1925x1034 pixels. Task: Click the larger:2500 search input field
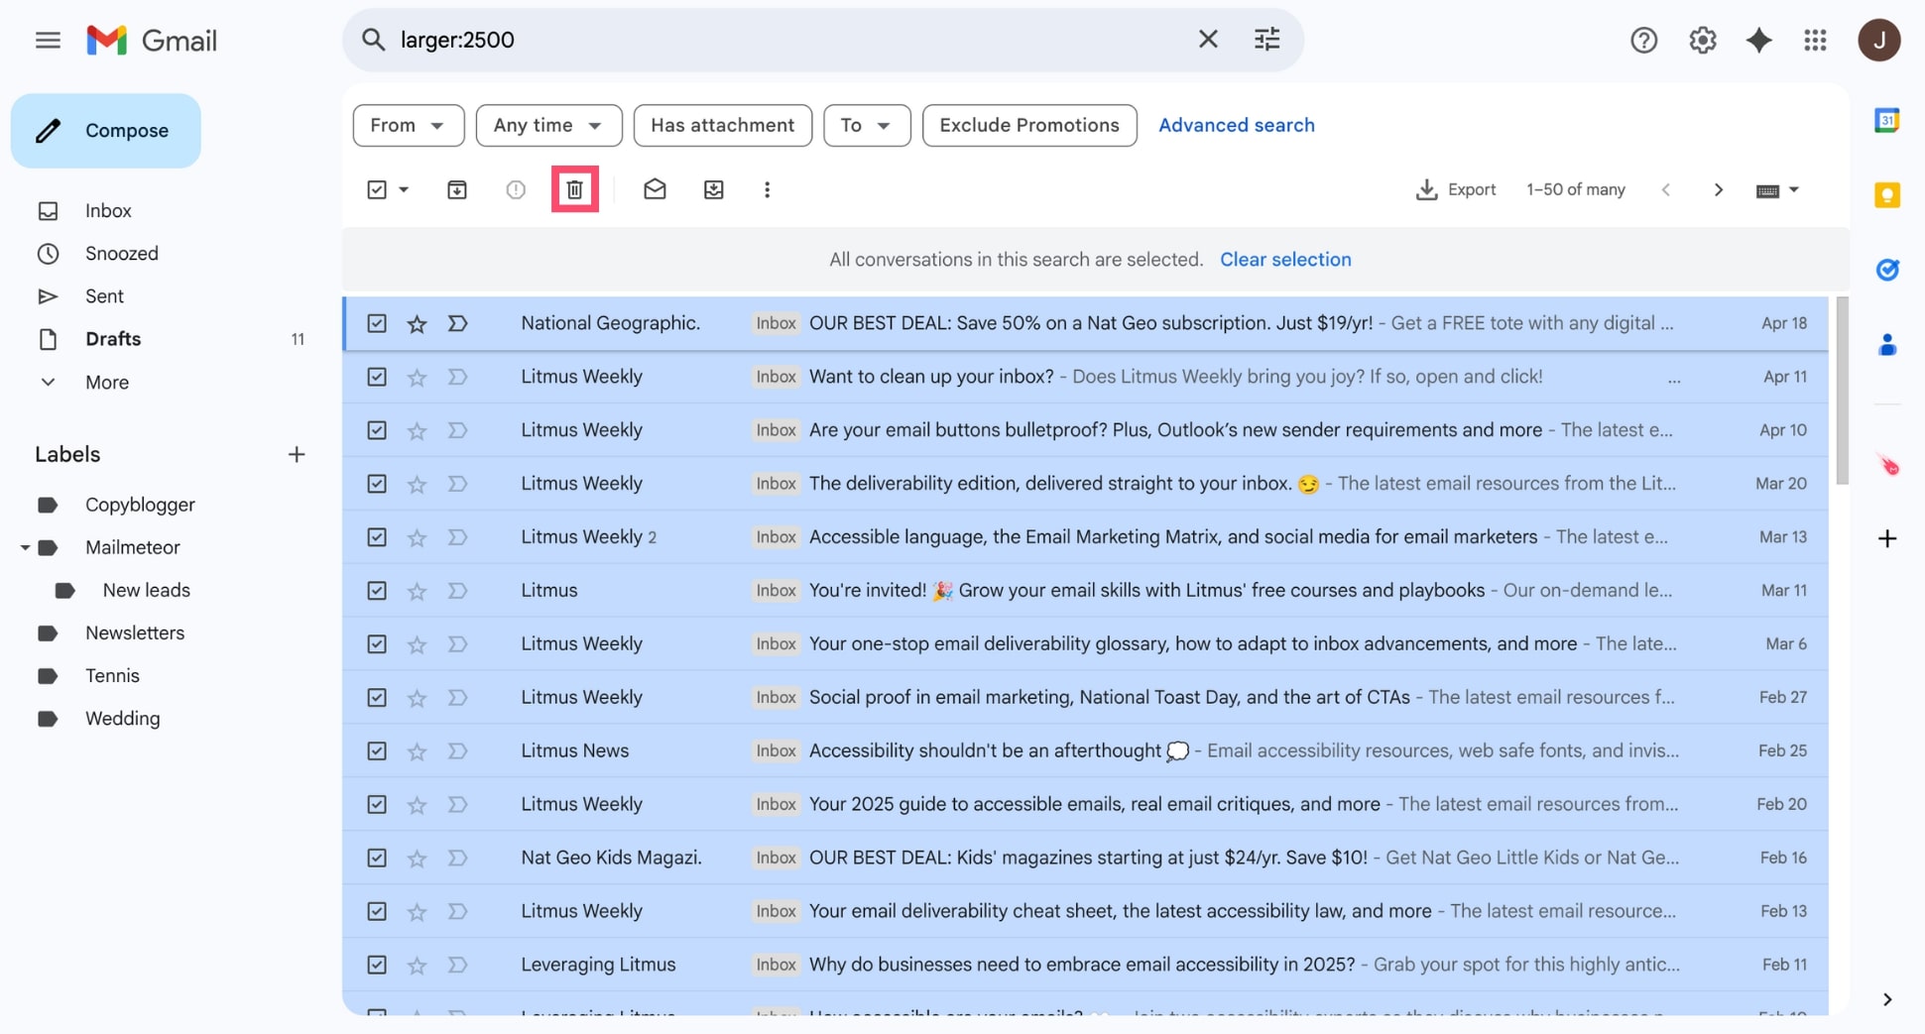pyautogui.click(x=783, y=40)
